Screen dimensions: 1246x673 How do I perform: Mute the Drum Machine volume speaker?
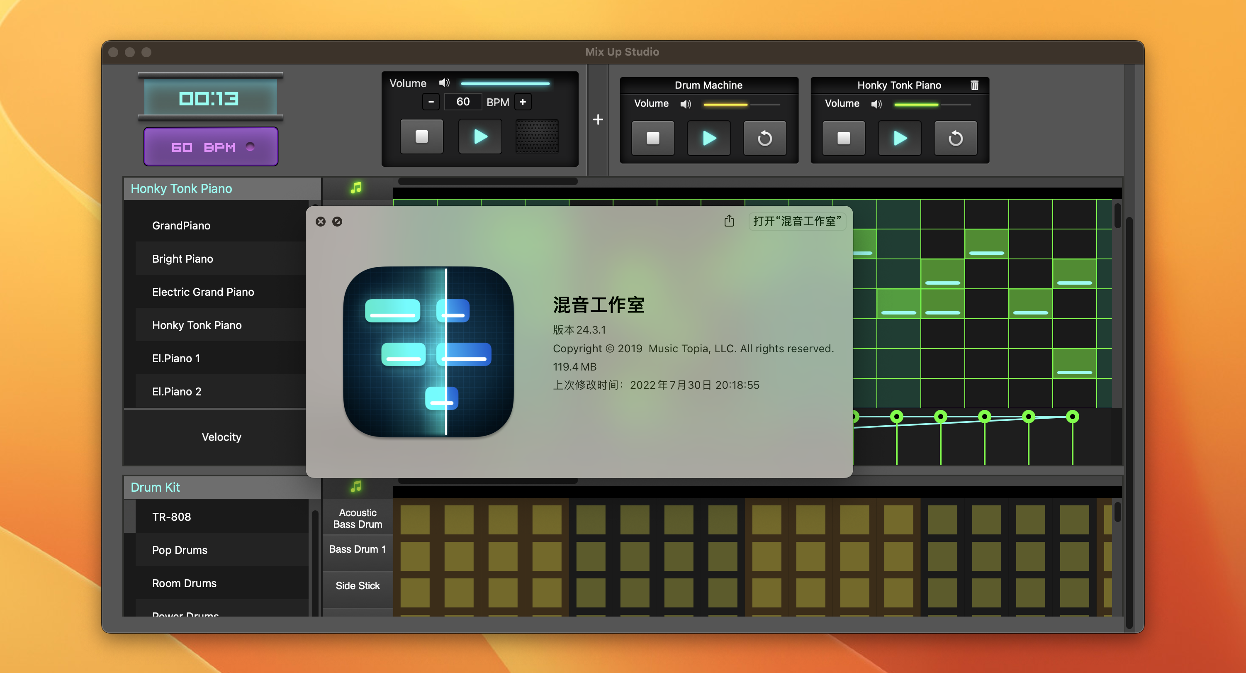point(685,104)
